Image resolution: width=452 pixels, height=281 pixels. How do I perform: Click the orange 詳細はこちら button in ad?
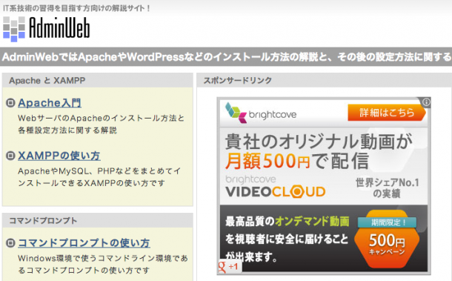[386, 113]
